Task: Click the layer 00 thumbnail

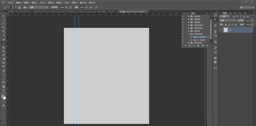Action: (226, 30)
